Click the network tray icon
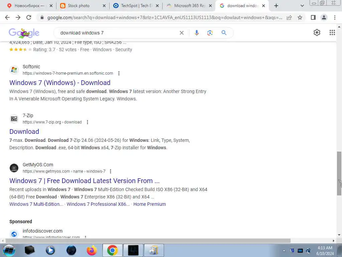342x257 pixels. click(300, 251)
